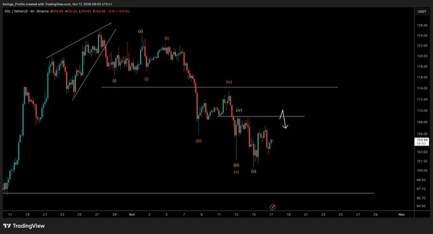Click the Swings_Profits attribution header text
Viewport: 433px width, 234px height.
click(x=57, y=4)
